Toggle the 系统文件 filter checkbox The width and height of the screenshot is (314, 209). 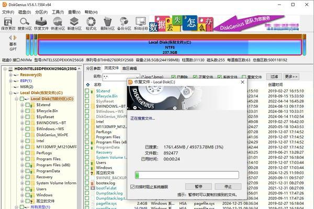point(220,77)
